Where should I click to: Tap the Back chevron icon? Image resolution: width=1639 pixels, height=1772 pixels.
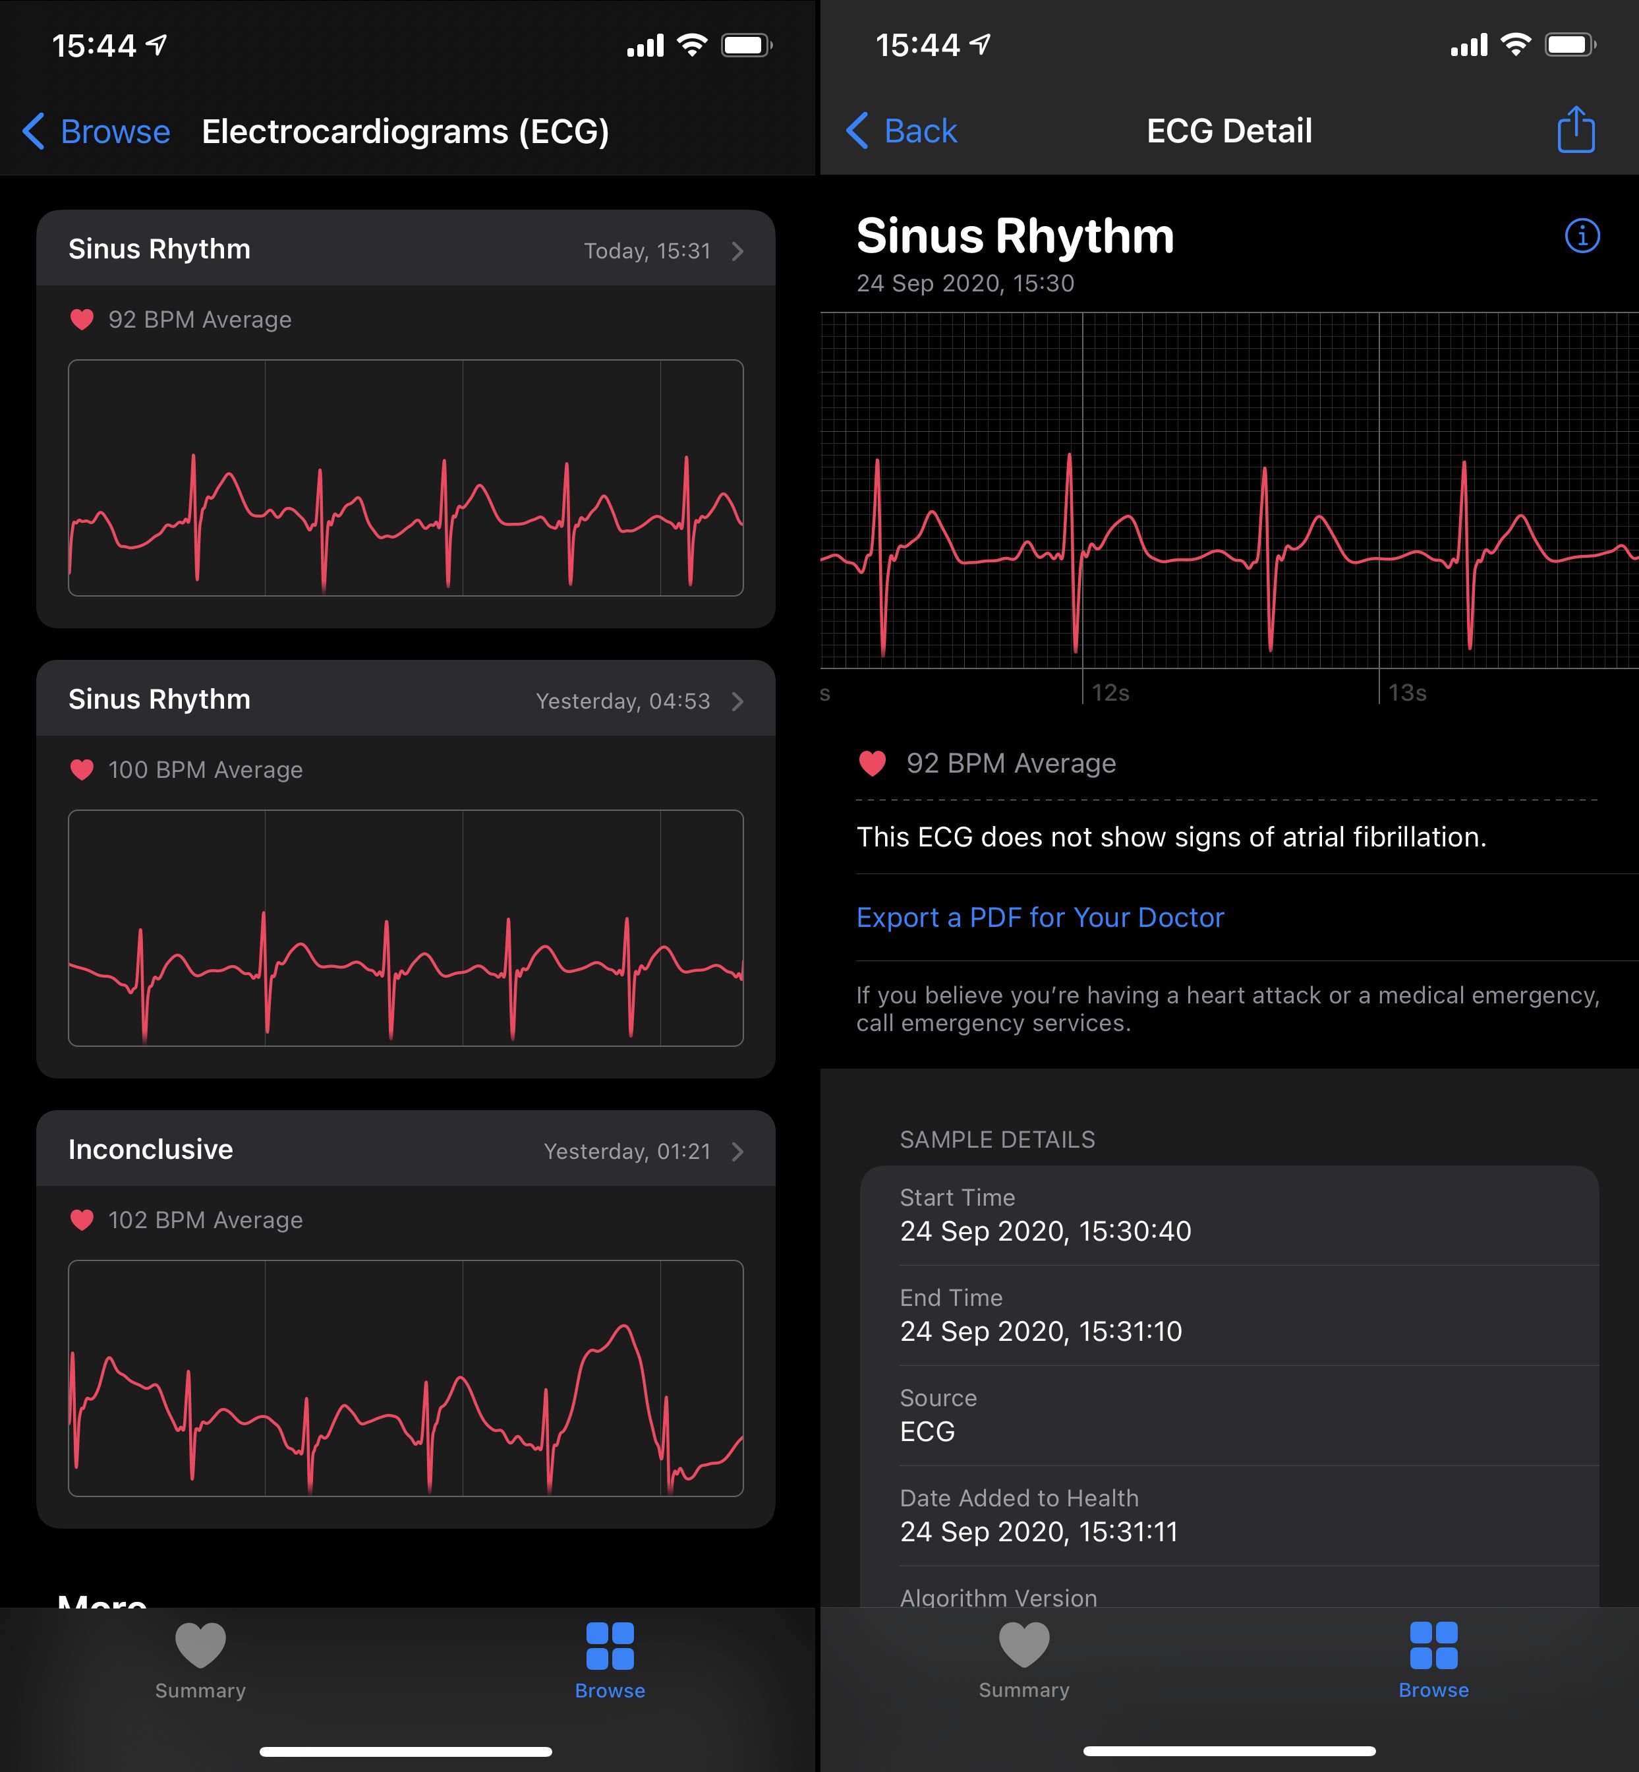(857, 131)
